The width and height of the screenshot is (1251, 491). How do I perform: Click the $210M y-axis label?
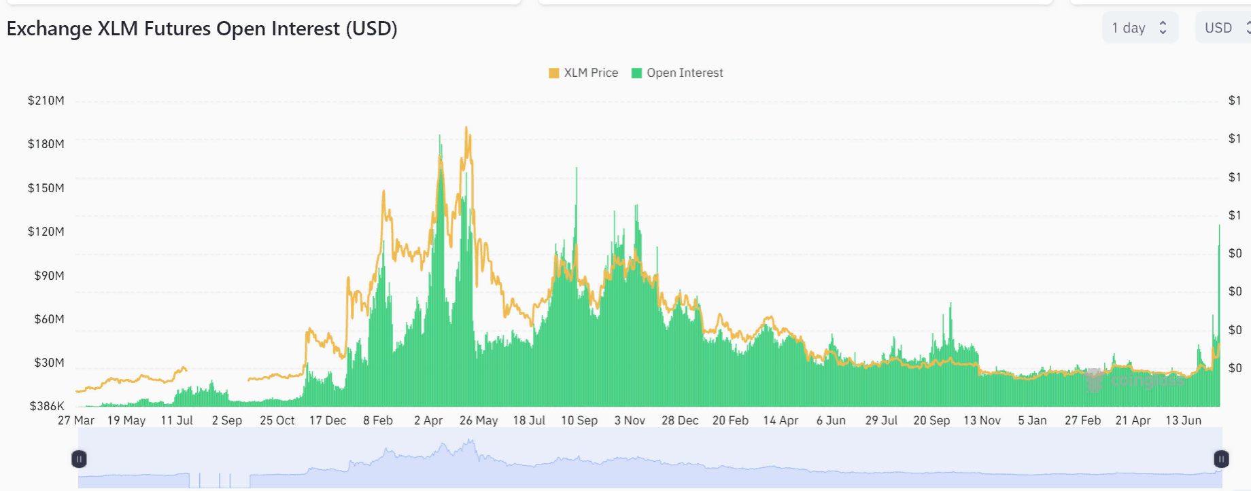(46, 101)
